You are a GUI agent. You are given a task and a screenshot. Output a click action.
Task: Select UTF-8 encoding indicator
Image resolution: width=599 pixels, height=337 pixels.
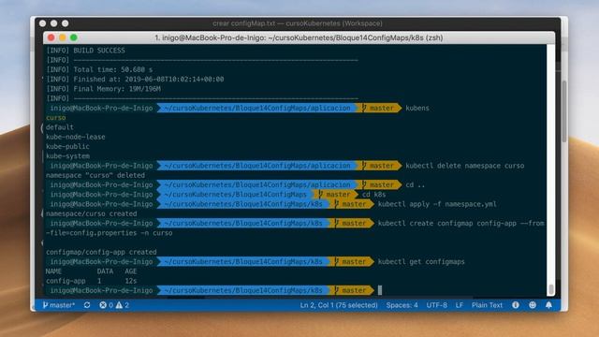(437, 305)
